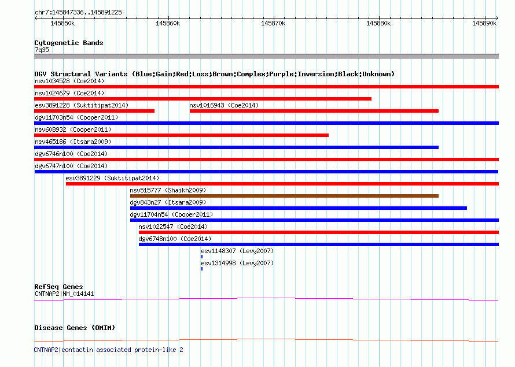This screenshot has height=367, width=515.
Task: Open variant label nsv515777 (Shaikh2009)
Action: coord(168,190)
